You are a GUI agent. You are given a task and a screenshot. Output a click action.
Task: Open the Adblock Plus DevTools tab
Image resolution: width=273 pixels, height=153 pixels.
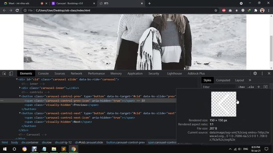196,74
